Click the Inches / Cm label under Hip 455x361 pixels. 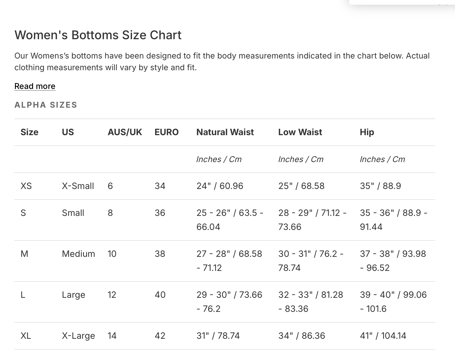382,159
